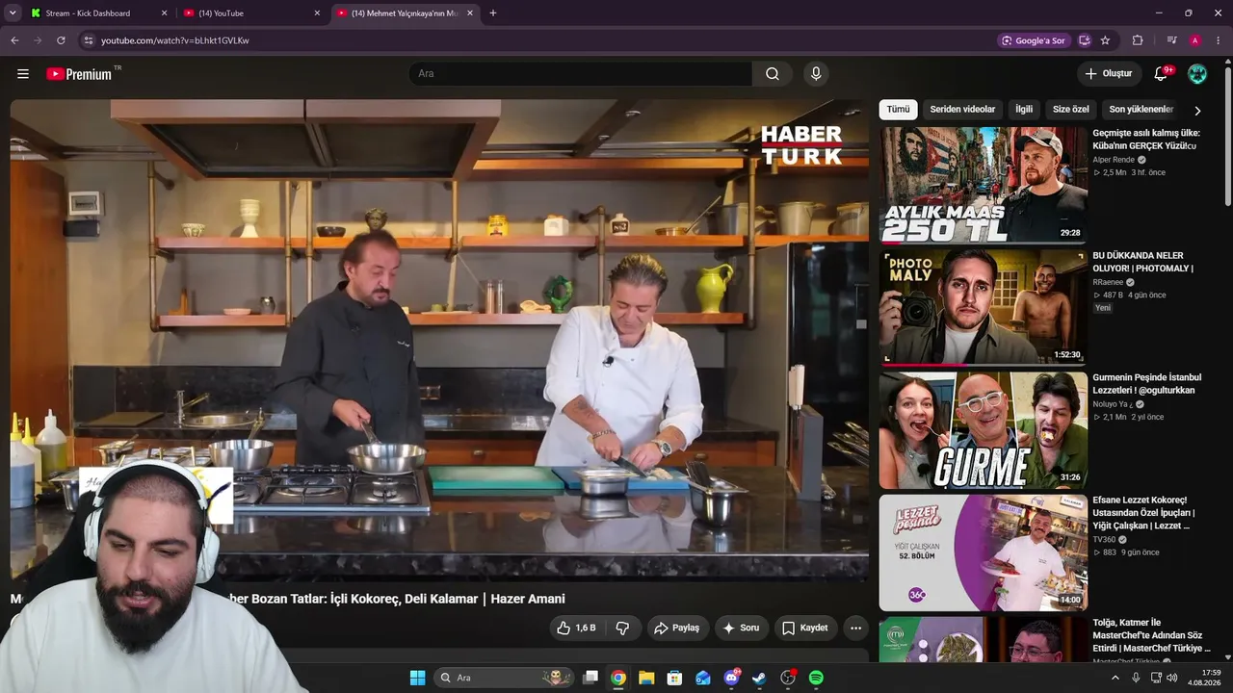Open the TV360 channel link
The width and height of the screenshot is (1233, 693).
1104,540
